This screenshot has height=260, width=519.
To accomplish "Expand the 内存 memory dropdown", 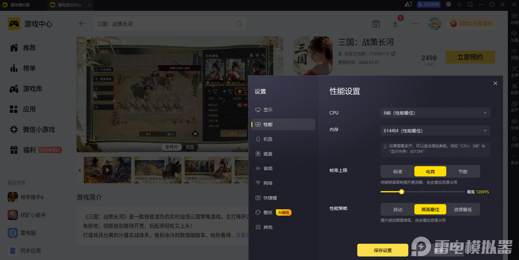I will click(x=435, y=130).
